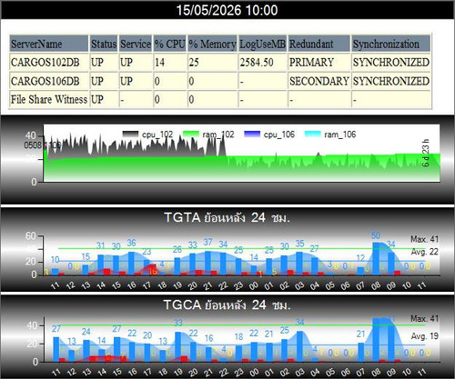This screenshot has height=379, width=455.
Task: Click the value label 18 in TGCA chart
Action: click(239, 336)
